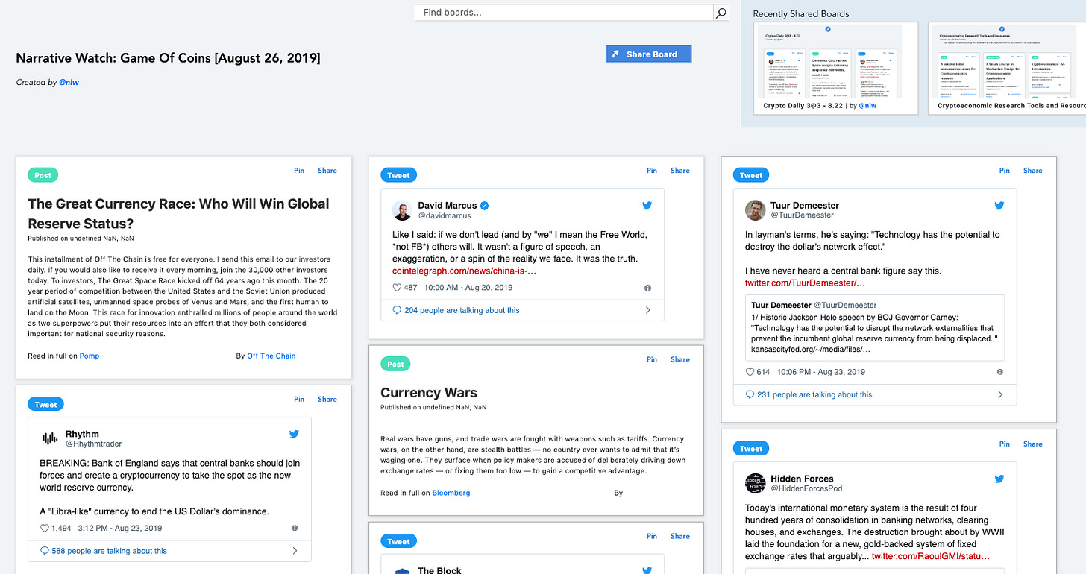
Task: Open Crypto Daily recently shared board thumbnail
Action: pyautogui.click(x=837, y=61)
